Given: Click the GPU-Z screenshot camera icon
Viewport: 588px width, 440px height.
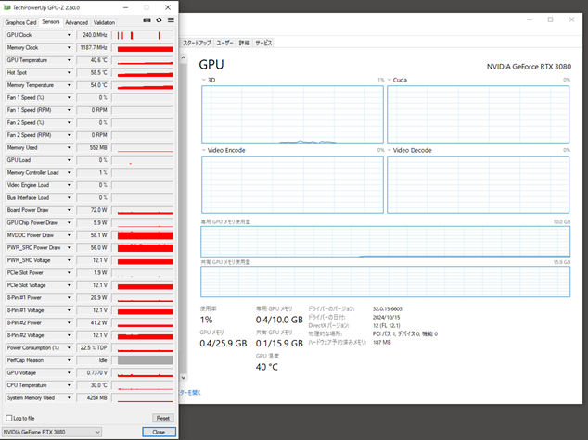Looking at the screenshot, I should pos(147,20).
